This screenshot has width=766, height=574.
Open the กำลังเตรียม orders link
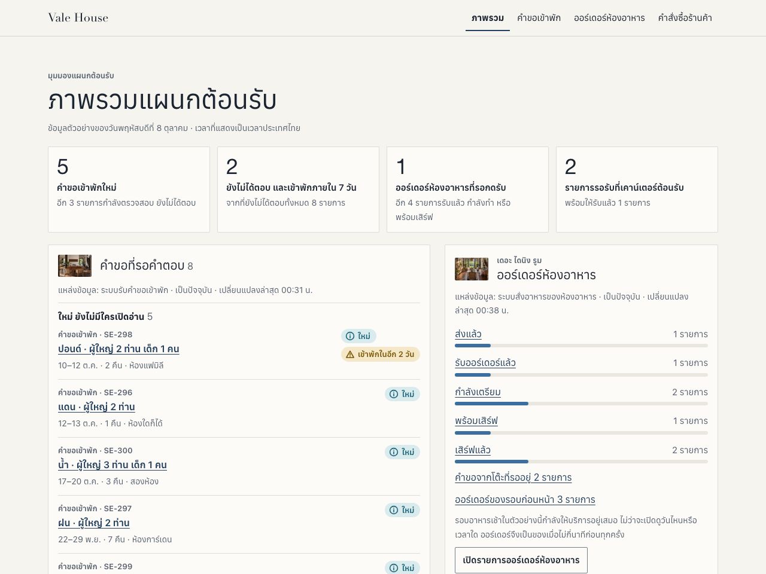(x=478, y=392)
